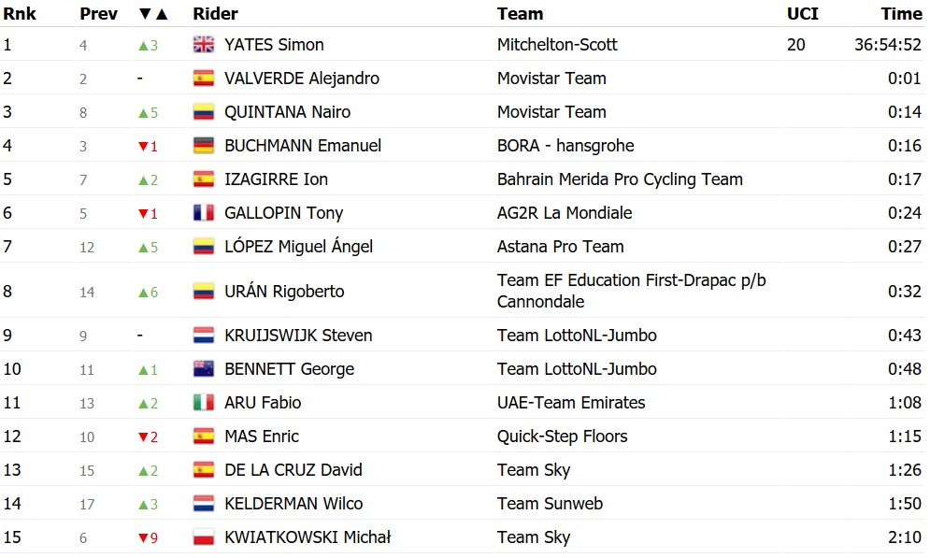Click the UCI column header
Image resolution: width=930 pixels, height=558 pixels.
(802, 14)
